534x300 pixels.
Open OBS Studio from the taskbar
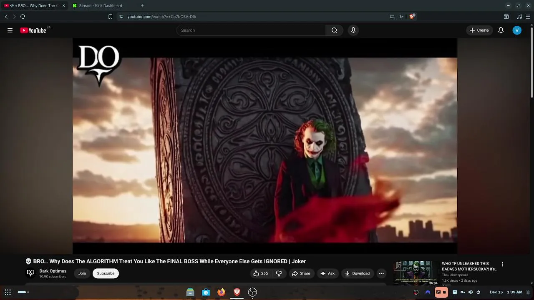252,292
